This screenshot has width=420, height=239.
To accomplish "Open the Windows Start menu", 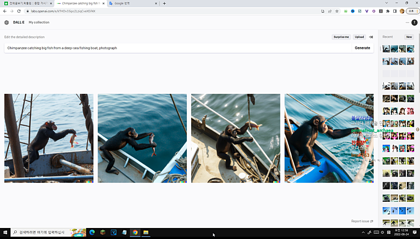I will (x=5, y=232).
